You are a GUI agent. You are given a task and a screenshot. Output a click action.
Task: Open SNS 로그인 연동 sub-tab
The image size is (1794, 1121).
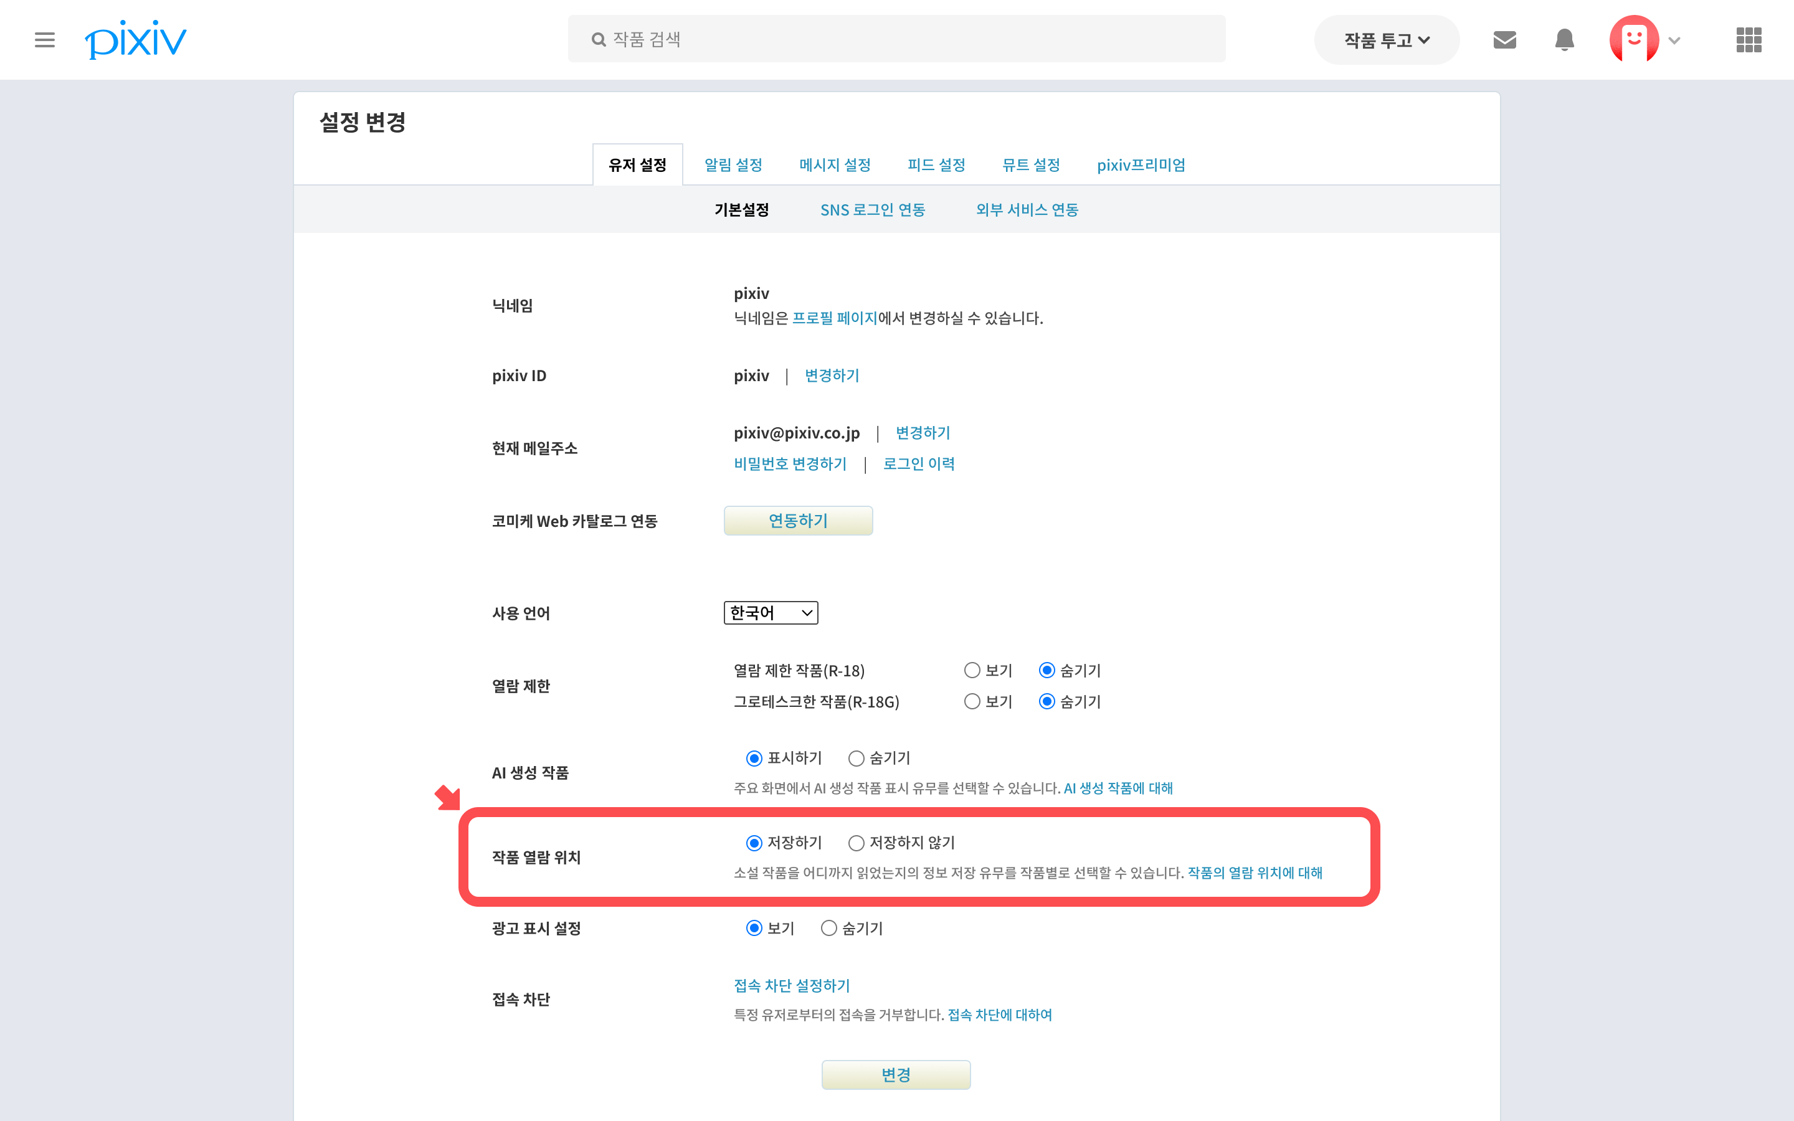873,210
